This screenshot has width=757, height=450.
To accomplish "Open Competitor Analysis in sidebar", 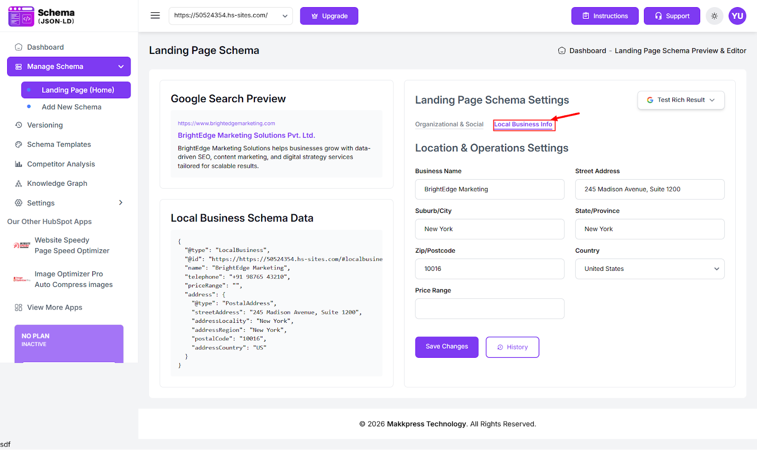I will pyautogui.click(x=61, y=164).
